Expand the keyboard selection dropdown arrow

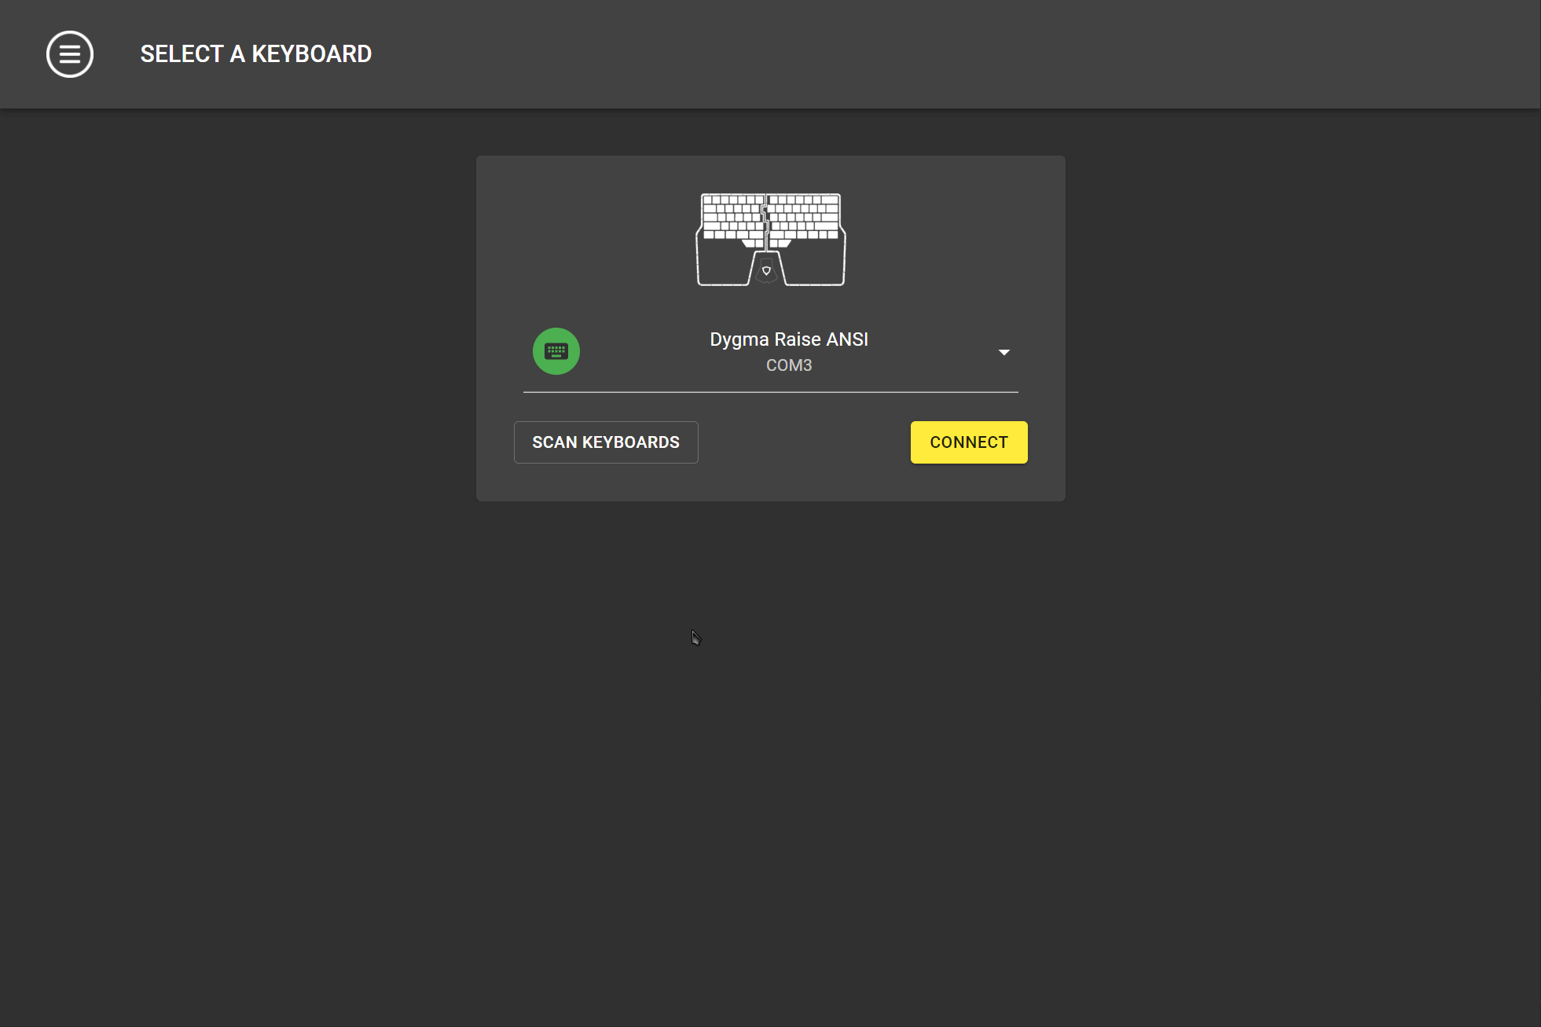tap(1003, 352)
